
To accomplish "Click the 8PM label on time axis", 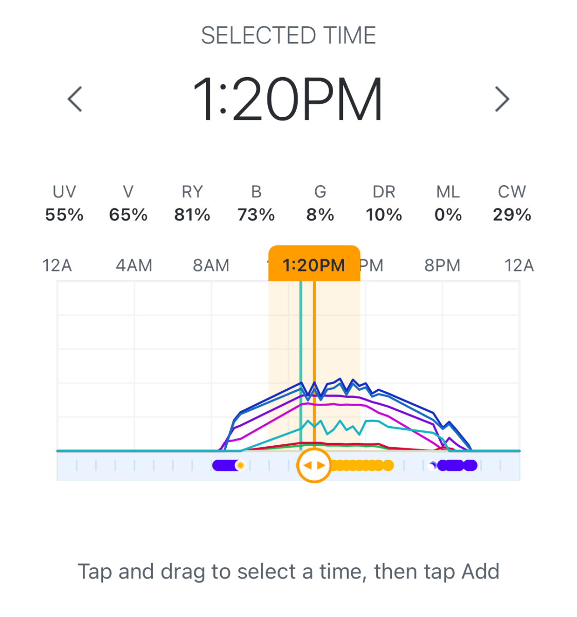I will click(x=442, y=265).
